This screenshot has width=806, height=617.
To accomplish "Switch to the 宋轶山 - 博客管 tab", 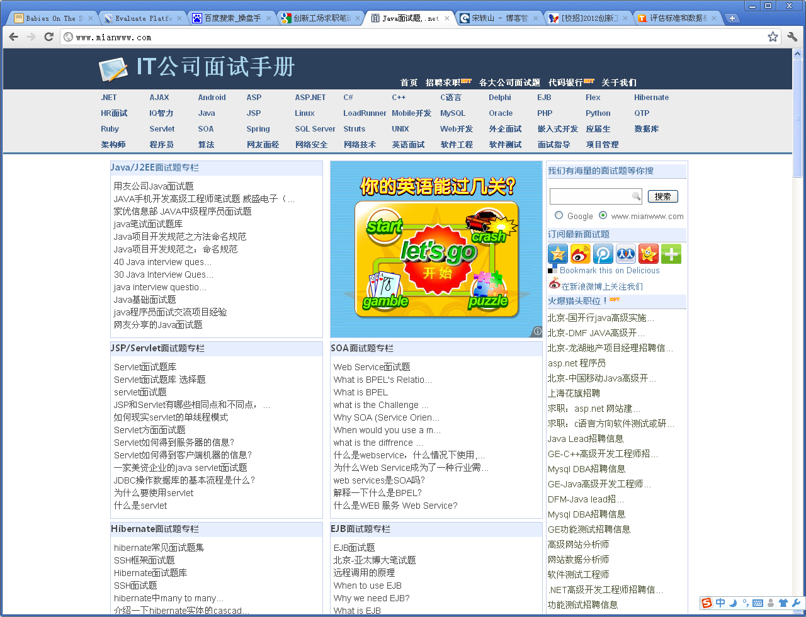I will pyautogui.click(x=500, y=18).
